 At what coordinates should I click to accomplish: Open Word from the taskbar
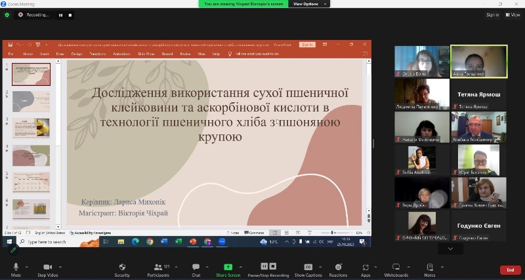click(164, 242)
